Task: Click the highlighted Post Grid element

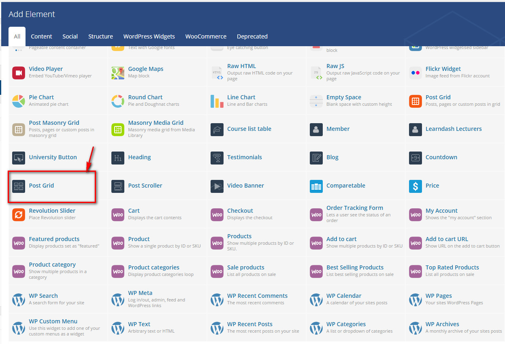Action: click(x=41, y=186)
